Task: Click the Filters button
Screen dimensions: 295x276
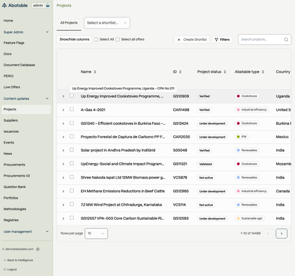Action: coord(222,40)
